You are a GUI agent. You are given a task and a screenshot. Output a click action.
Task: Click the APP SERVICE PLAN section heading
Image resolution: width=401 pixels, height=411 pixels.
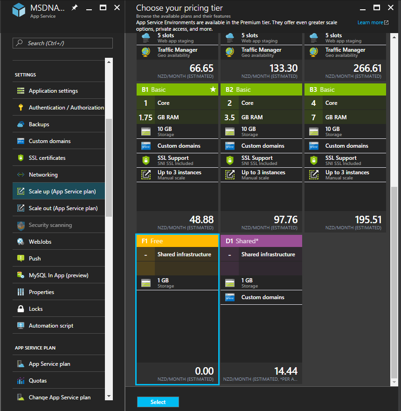[35, 348]
